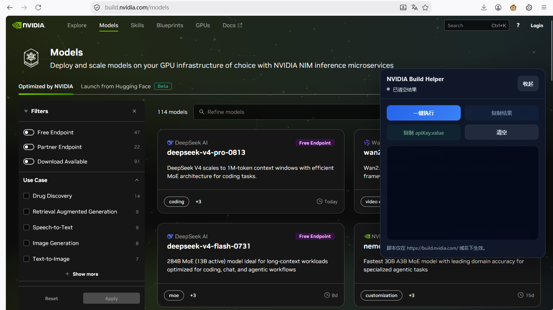Click the browser forward arrow
This screenshot has width=553, height=310.
pyautogui.click(x=24, y=7)
